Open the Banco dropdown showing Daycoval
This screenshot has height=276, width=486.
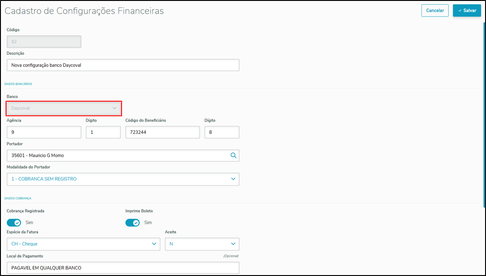tap(64, 108)
